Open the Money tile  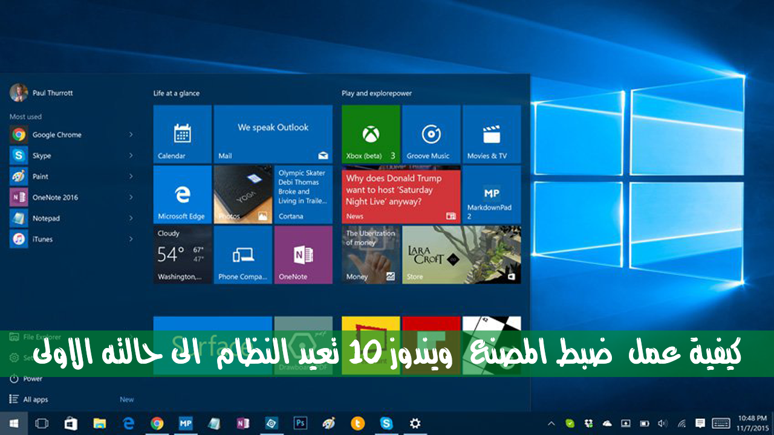click(371, 255)
